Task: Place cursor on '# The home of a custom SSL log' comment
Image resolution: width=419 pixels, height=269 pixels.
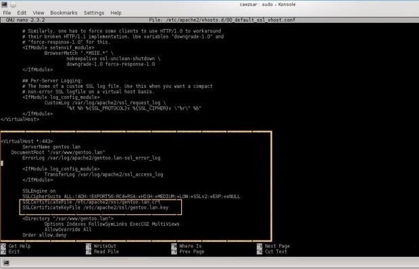Action: pyautogui.click(x=118, y=87)
